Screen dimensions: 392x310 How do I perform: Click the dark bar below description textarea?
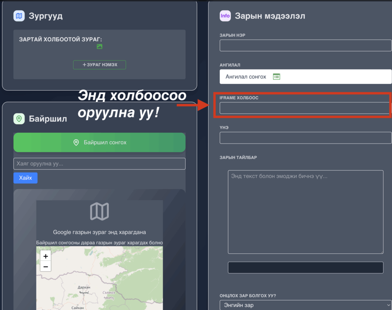[305, 268]
